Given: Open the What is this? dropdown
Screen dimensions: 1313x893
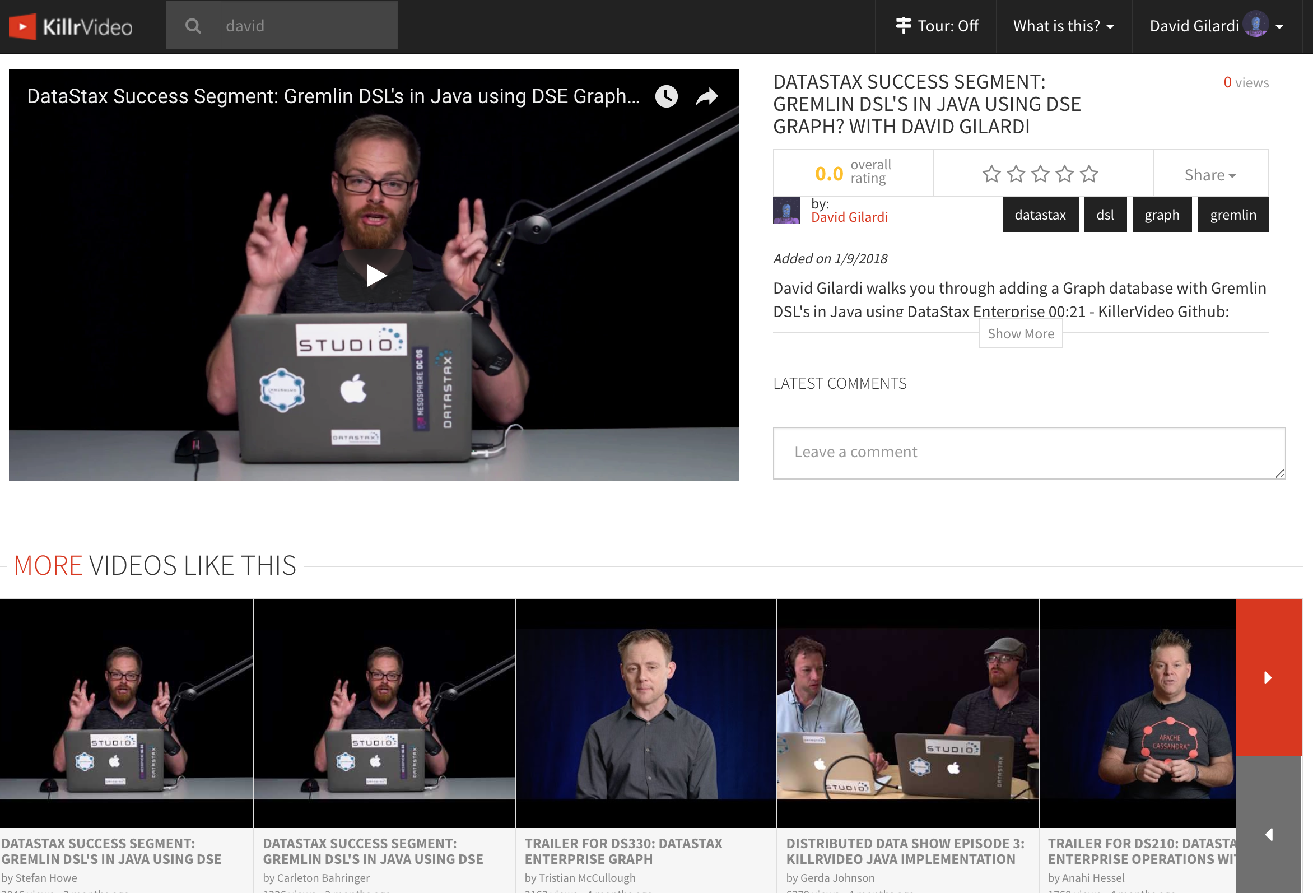Looking at the screenshot, I should tap(1063, 26).
